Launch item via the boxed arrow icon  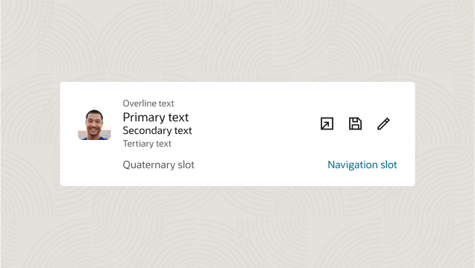327,124
